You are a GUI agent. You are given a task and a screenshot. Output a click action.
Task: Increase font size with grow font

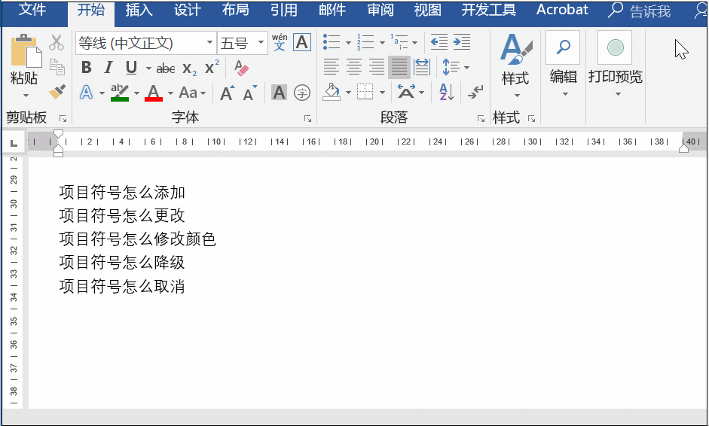pos(227,93)
